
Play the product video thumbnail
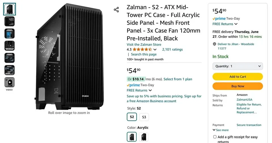[10, 82]
